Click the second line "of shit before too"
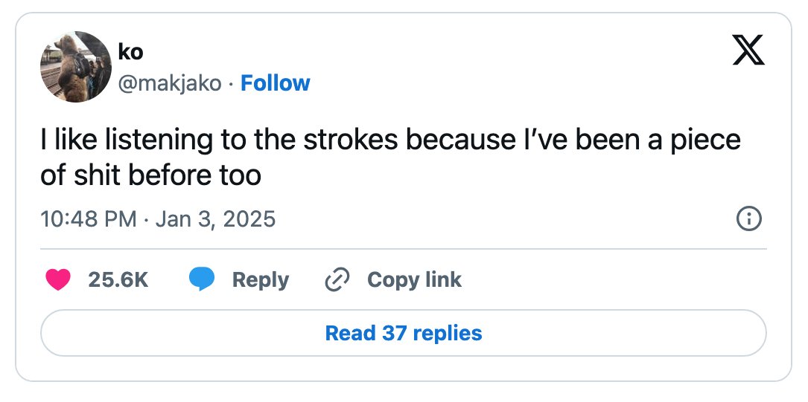The image size is (808, 402). point(151,176)
